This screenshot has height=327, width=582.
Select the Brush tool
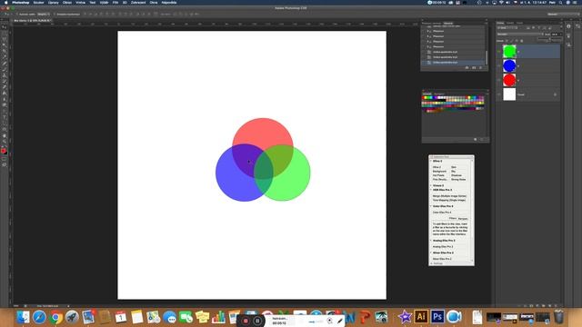5,69
